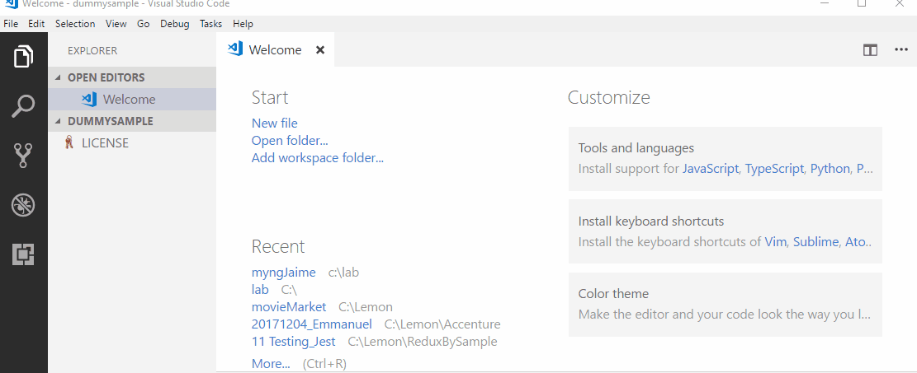Click the split editor icon
The width and height of the screenshot is (917, 373).
tap(870, 50)
